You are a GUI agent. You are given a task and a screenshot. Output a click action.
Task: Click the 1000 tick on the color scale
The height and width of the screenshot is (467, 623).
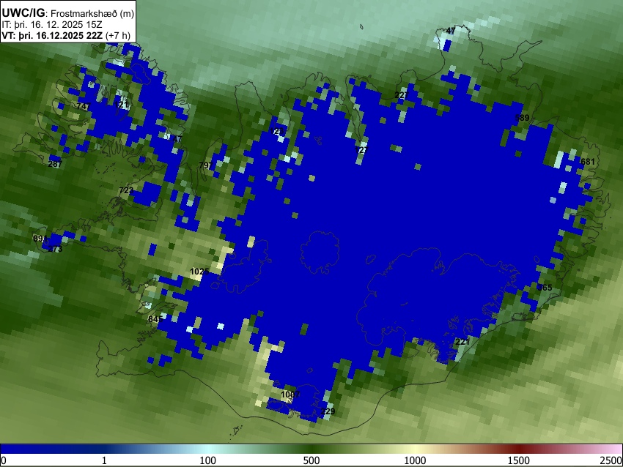[x=415, y=460]
